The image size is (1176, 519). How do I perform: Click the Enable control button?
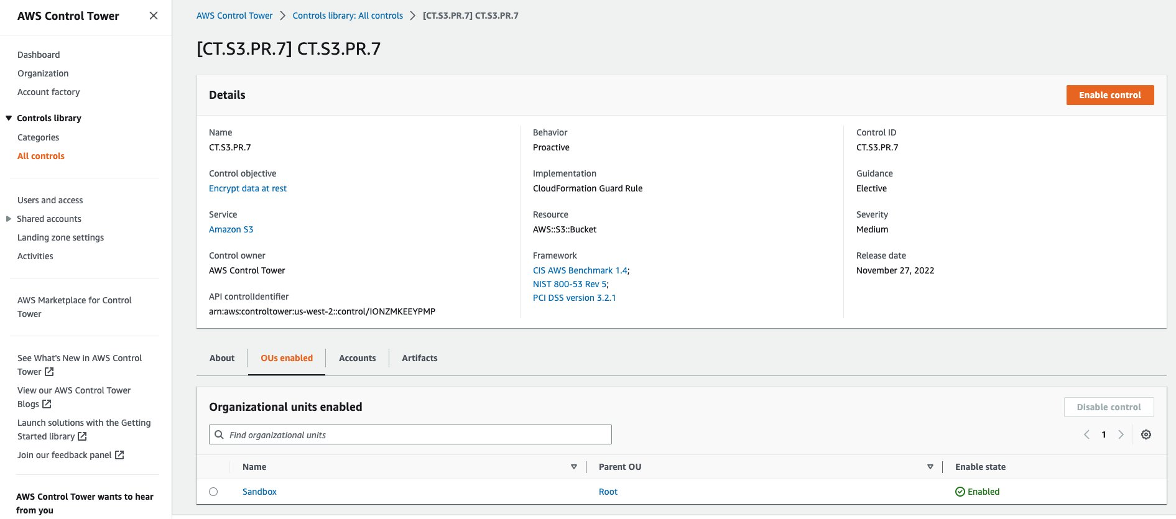coord(1110,95)
